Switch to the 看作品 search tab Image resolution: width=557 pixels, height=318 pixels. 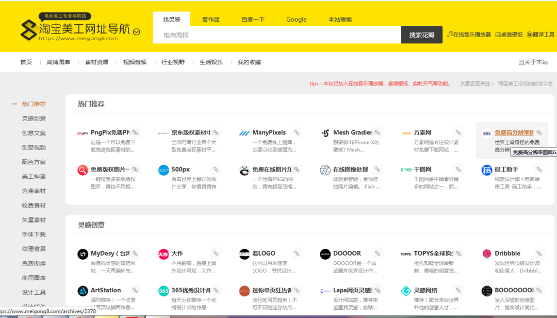210,20
